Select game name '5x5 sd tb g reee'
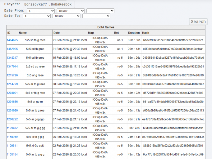 point(35,40)
